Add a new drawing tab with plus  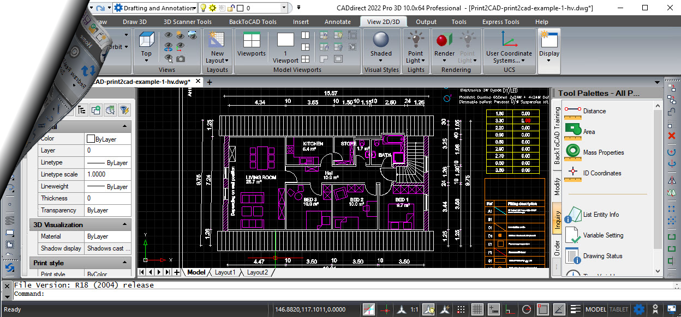(x=209, y=82)
